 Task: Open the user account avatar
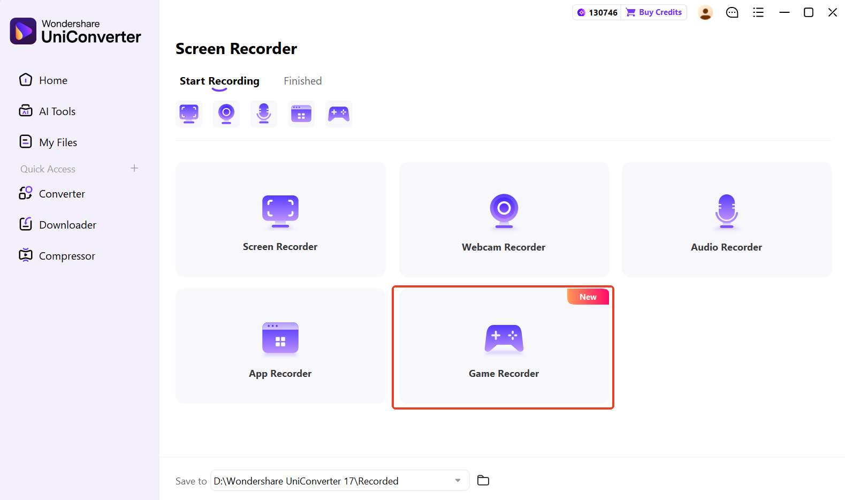click(x=705, y=12)
